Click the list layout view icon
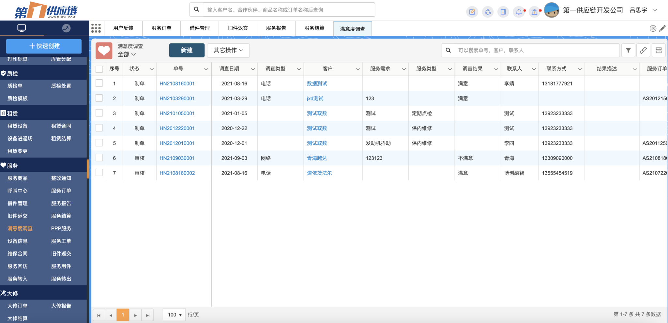Image resolution: width=668 pixels, height=323 pixels. coord(659,50)
